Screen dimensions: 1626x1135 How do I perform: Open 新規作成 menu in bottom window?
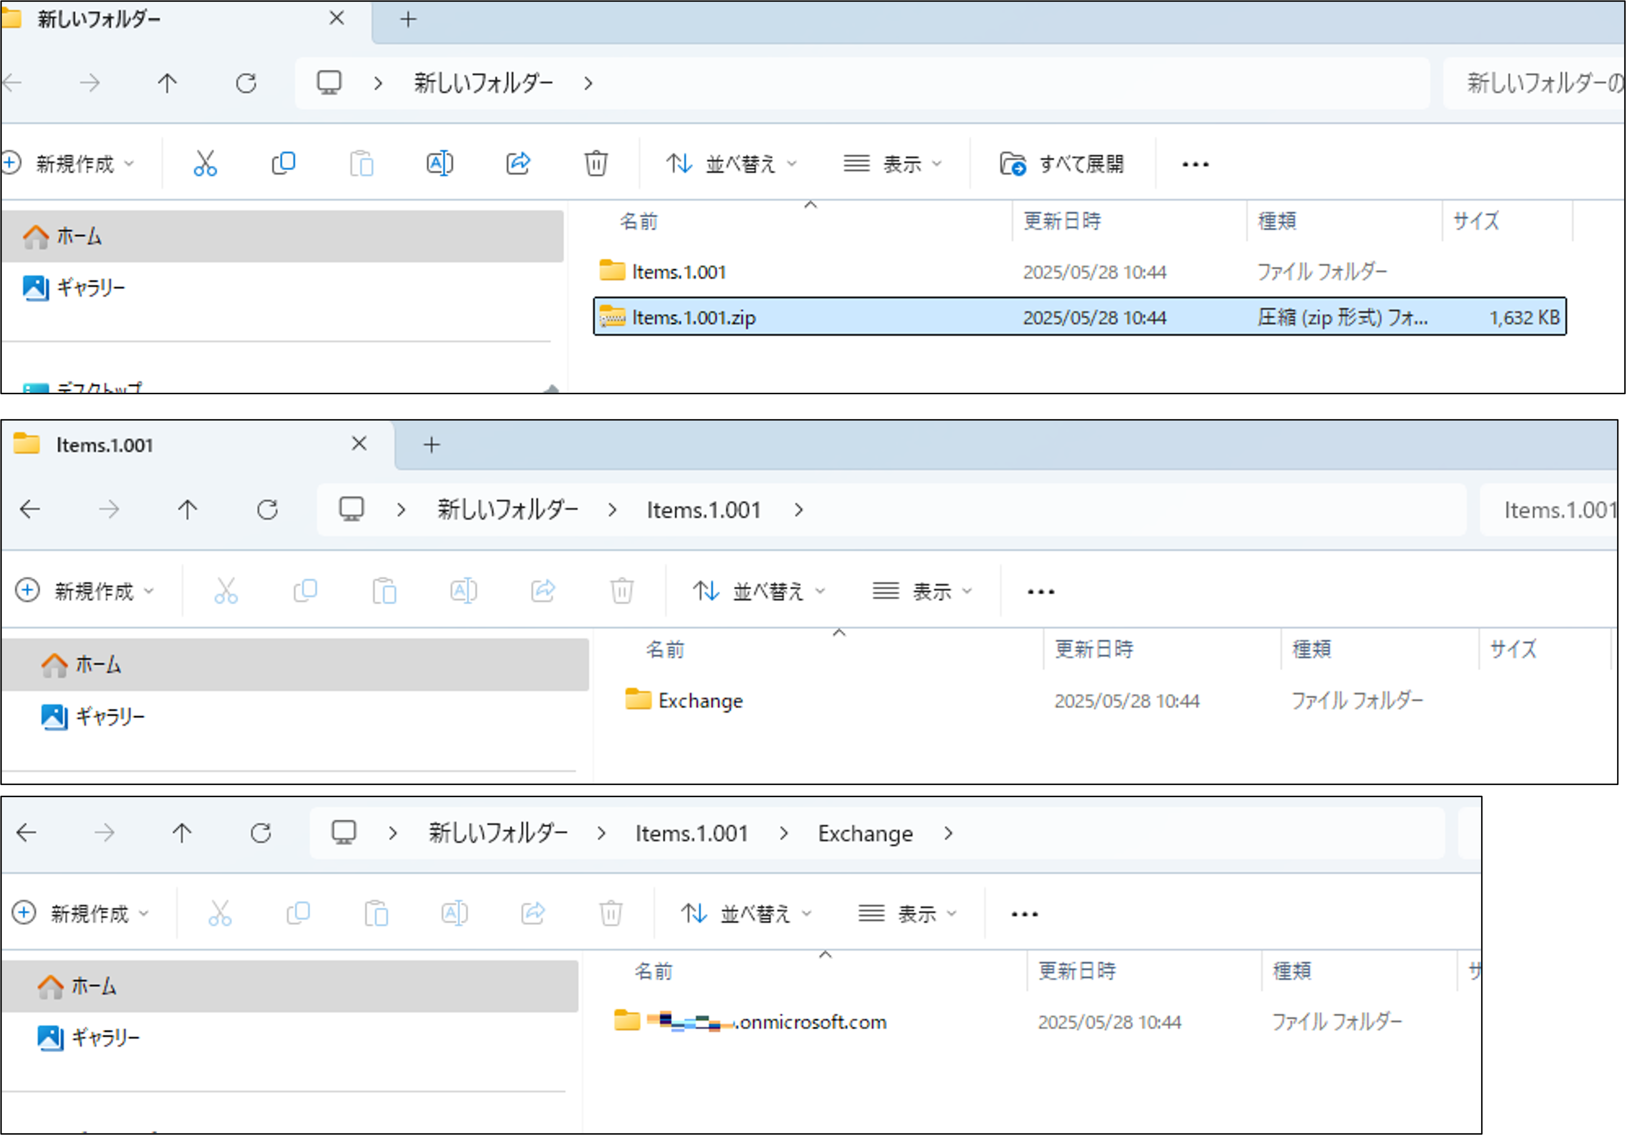coord(81,913)
